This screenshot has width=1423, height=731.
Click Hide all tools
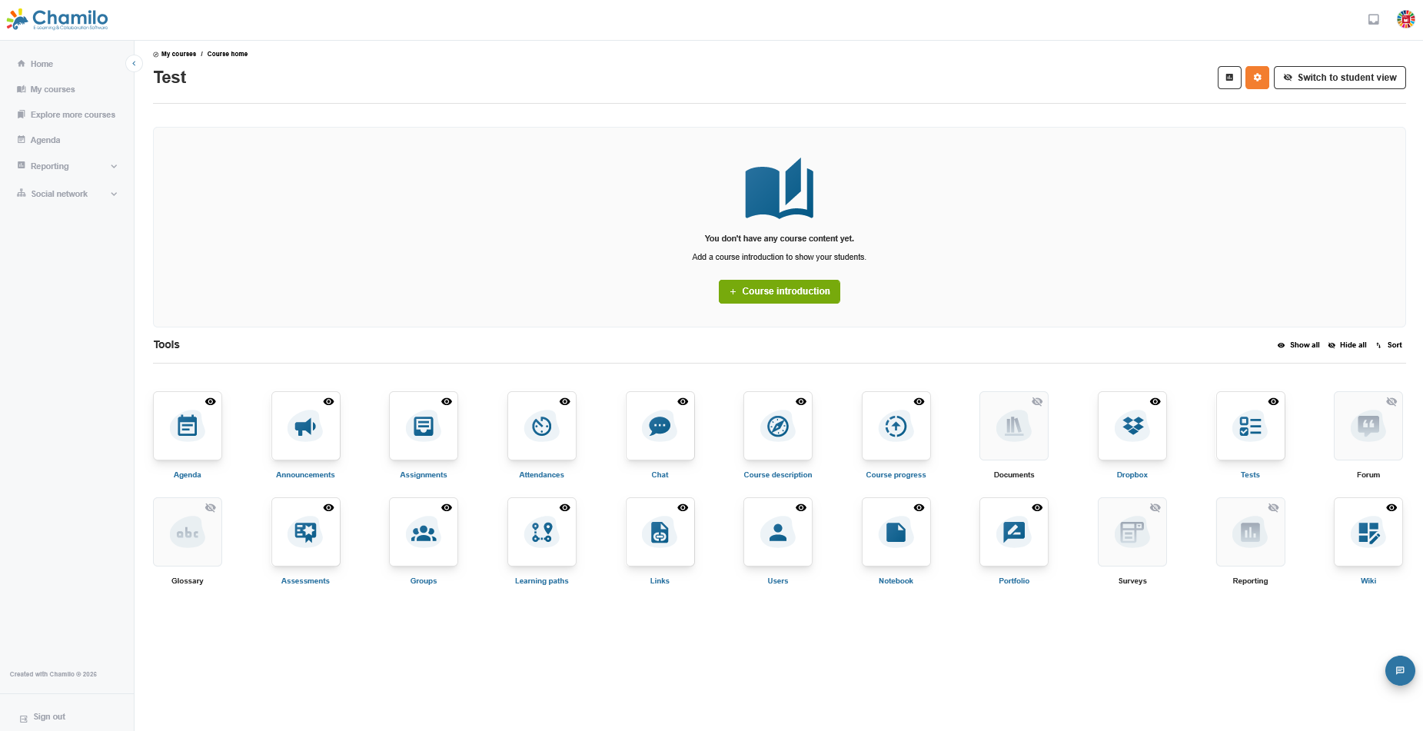(x=1348, y=345)
